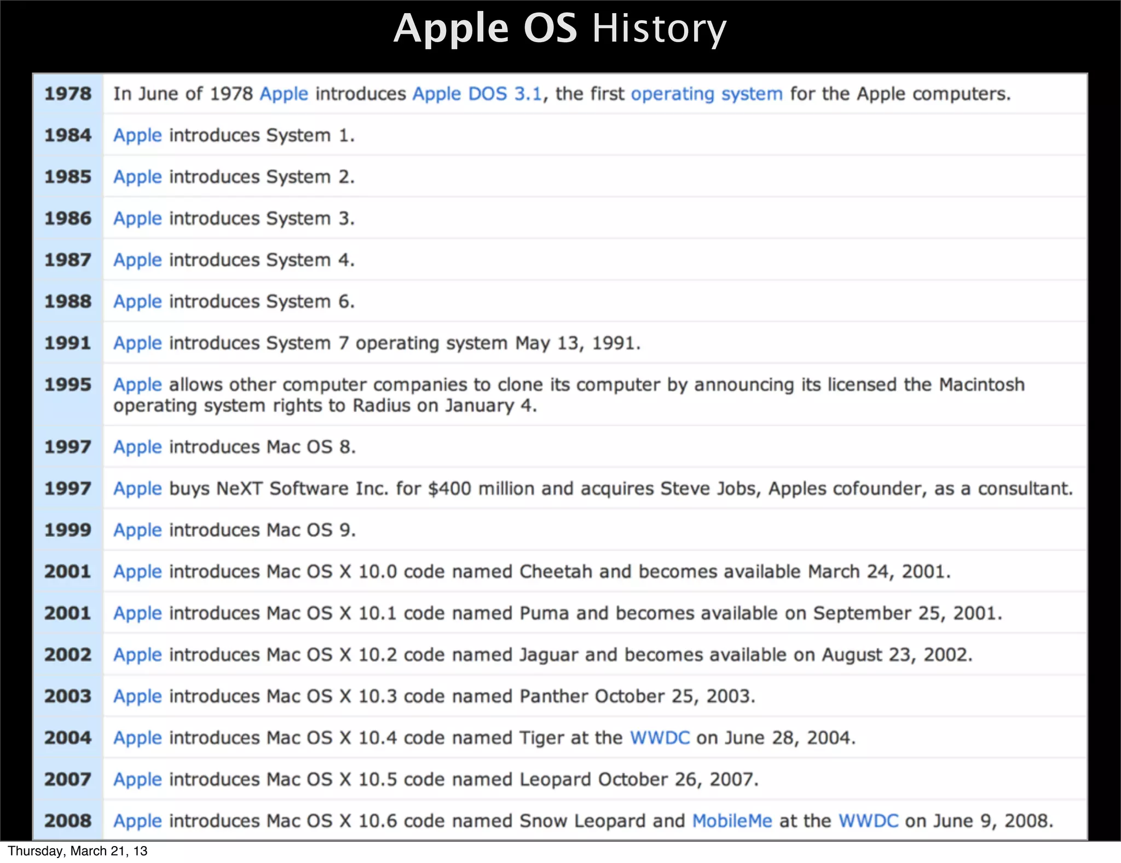1121x863 pixels.
Task: Select the 1999 year cell
Action: (68, 530)
